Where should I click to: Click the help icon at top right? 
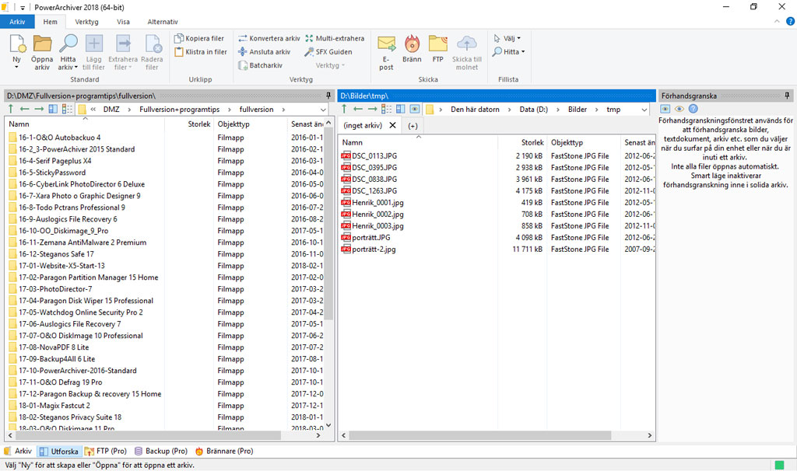tap(791, 21)
